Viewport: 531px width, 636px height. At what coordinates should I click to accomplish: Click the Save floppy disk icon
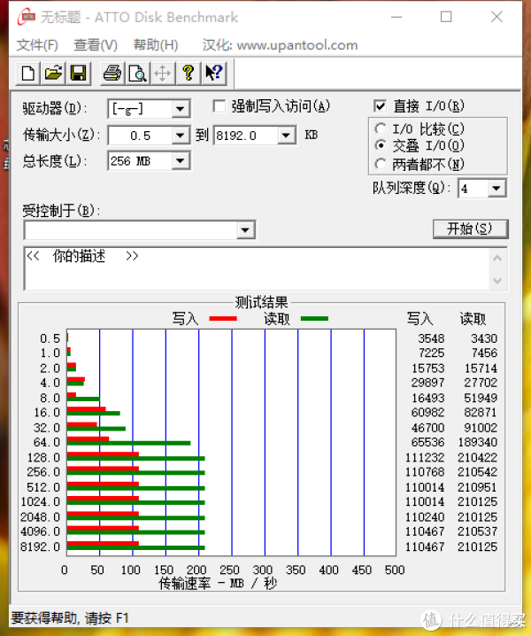78,74
